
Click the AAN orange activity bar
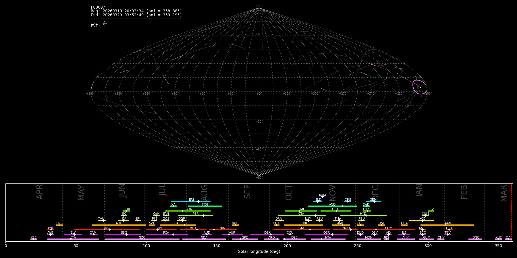tap(447, 225)
